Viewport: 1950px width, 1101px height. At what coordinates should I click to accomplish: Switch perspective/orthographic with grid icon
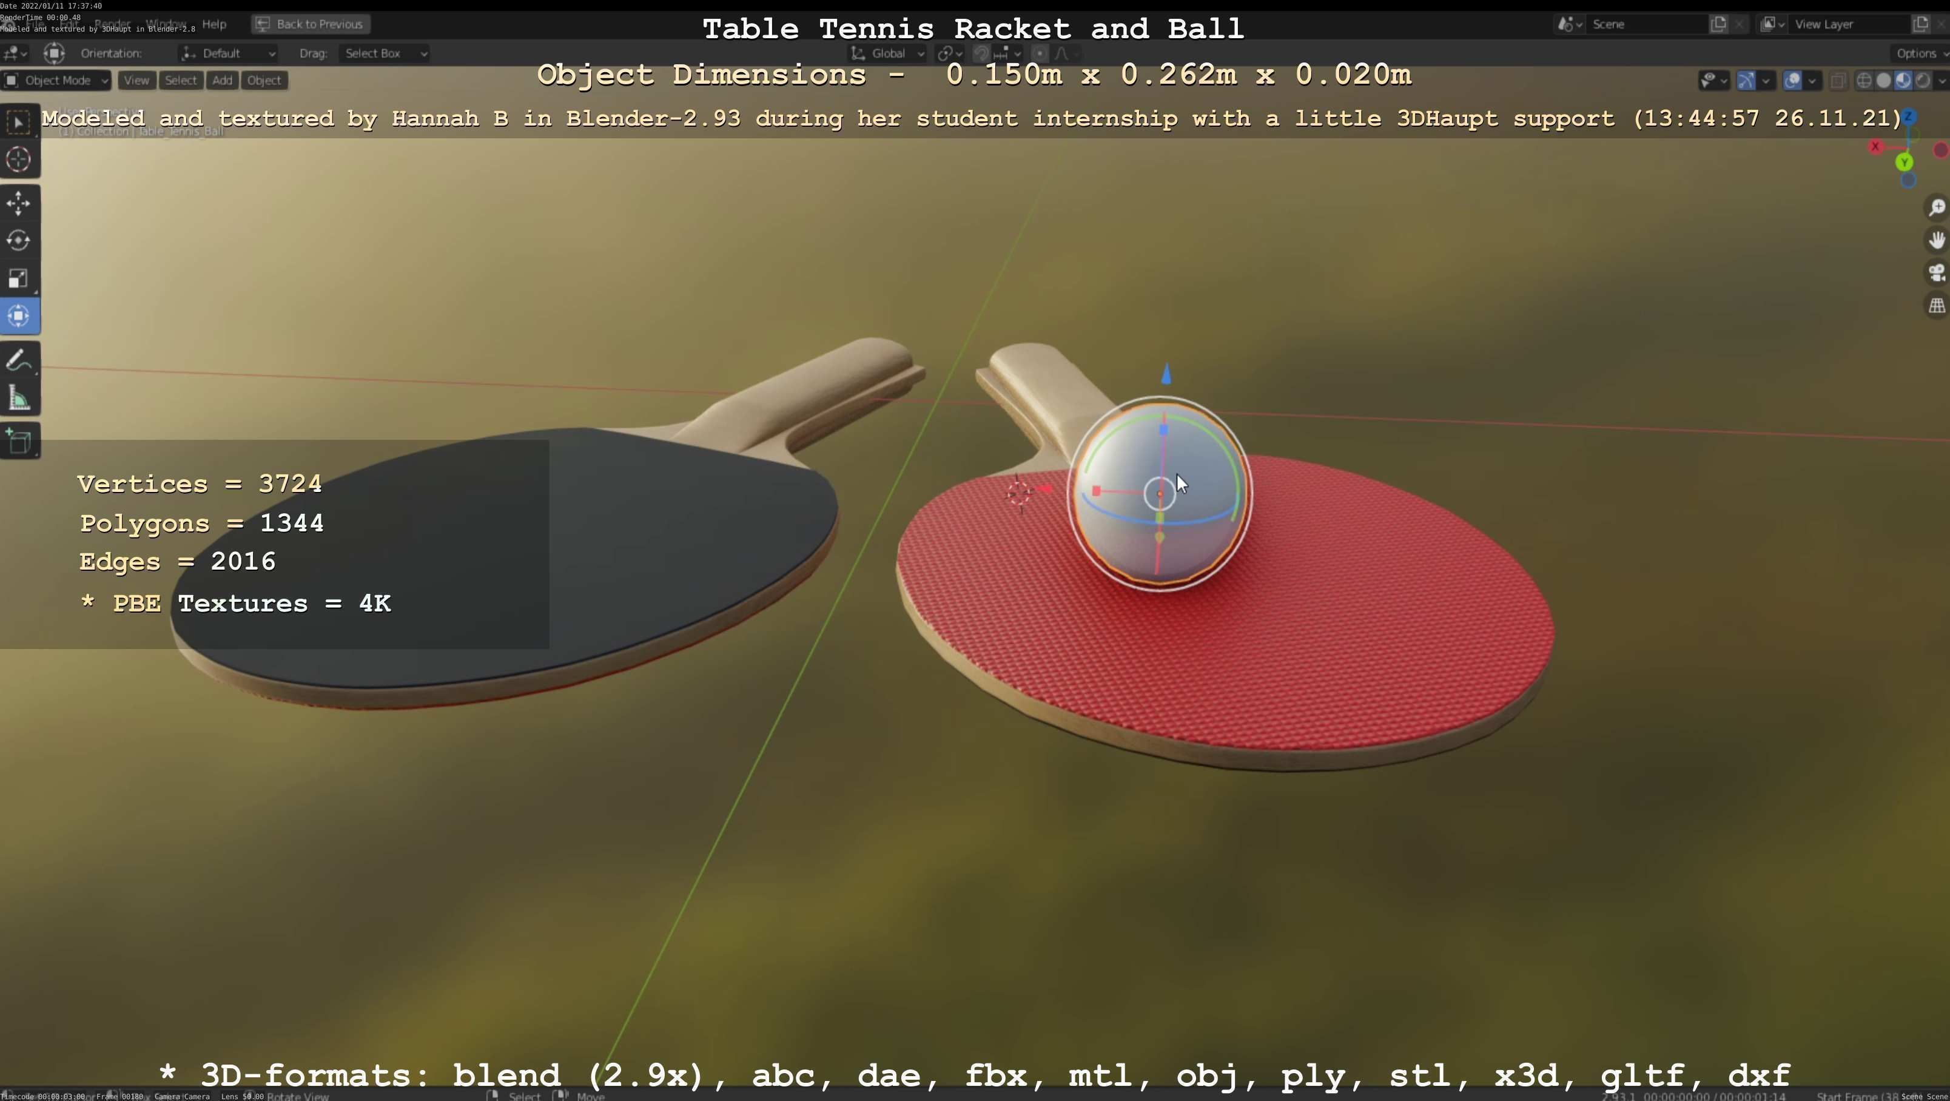point(1937,305)
